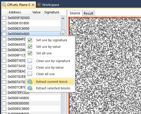
Task: Choose Set all use from context menu
Action: [x=44, y=53]
